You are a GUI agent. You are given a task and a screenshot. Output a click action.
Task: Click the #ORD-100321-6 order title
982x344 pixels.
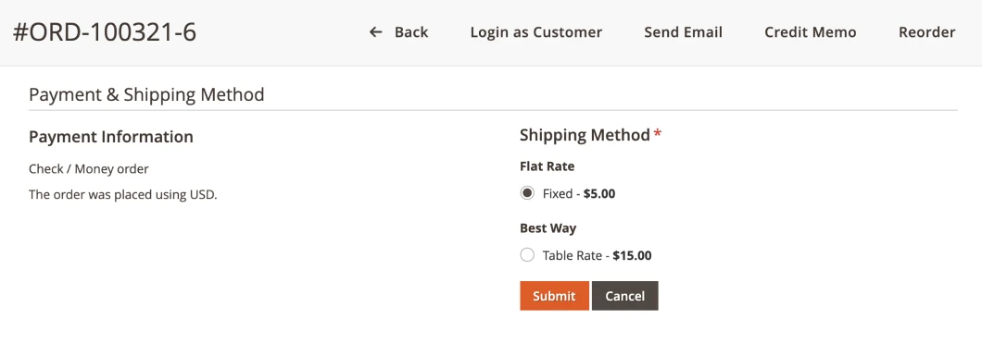click(105, 32)
